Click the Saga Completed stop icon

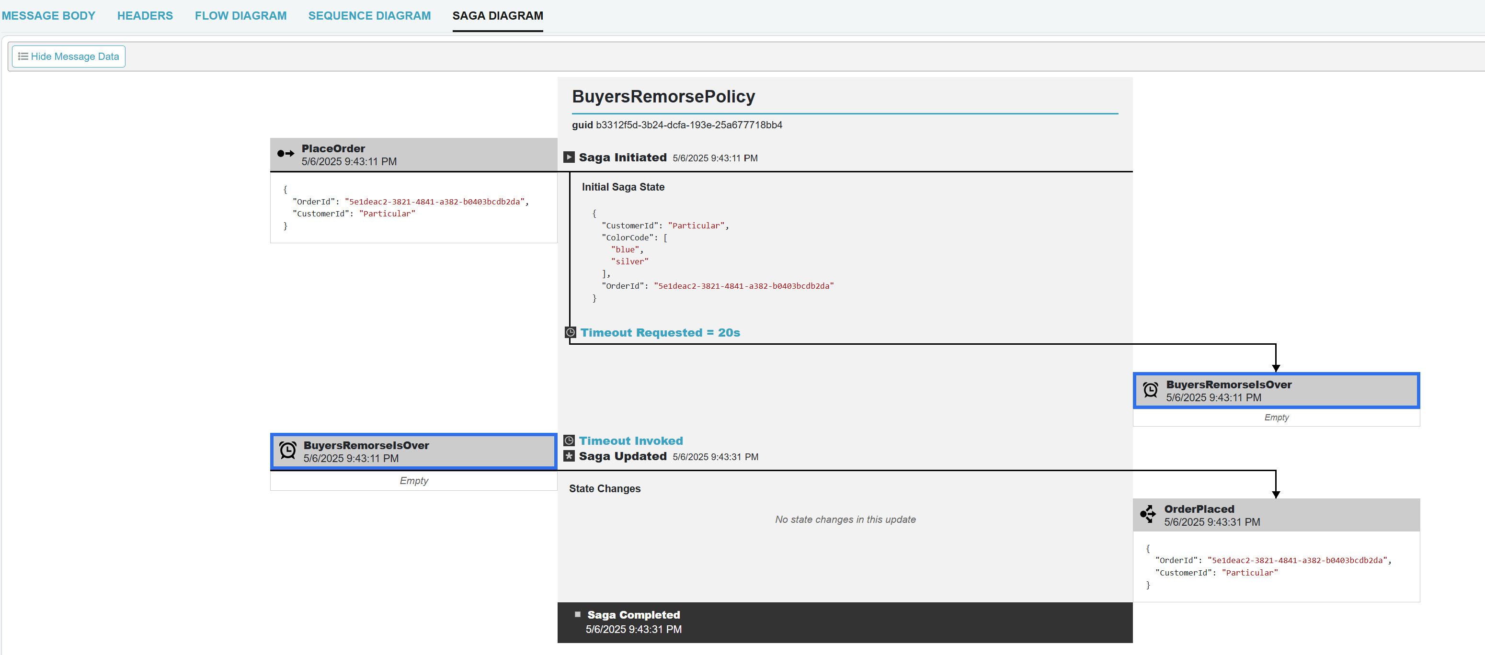click(577, 615)
